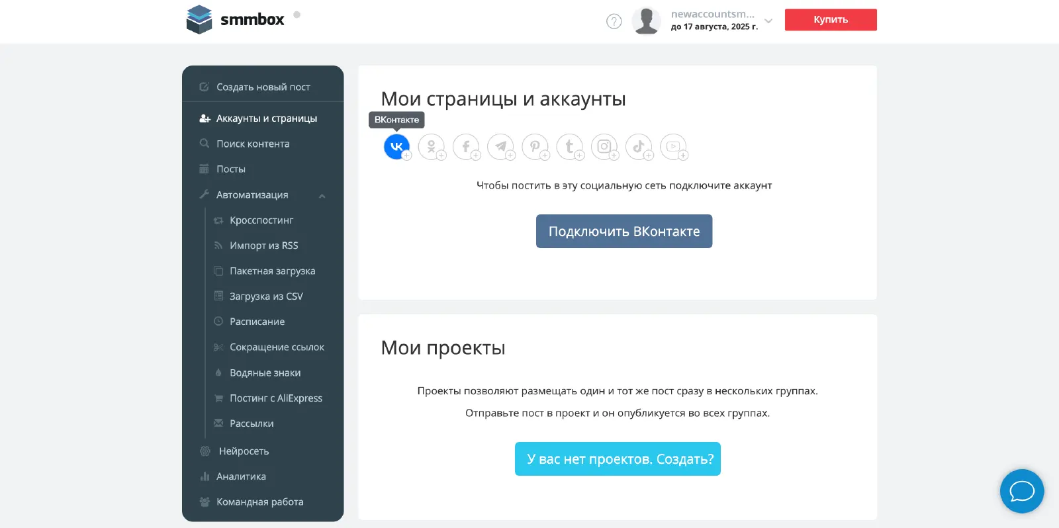
Task: Select the Telegram social network icon
Action: [500, 147]
